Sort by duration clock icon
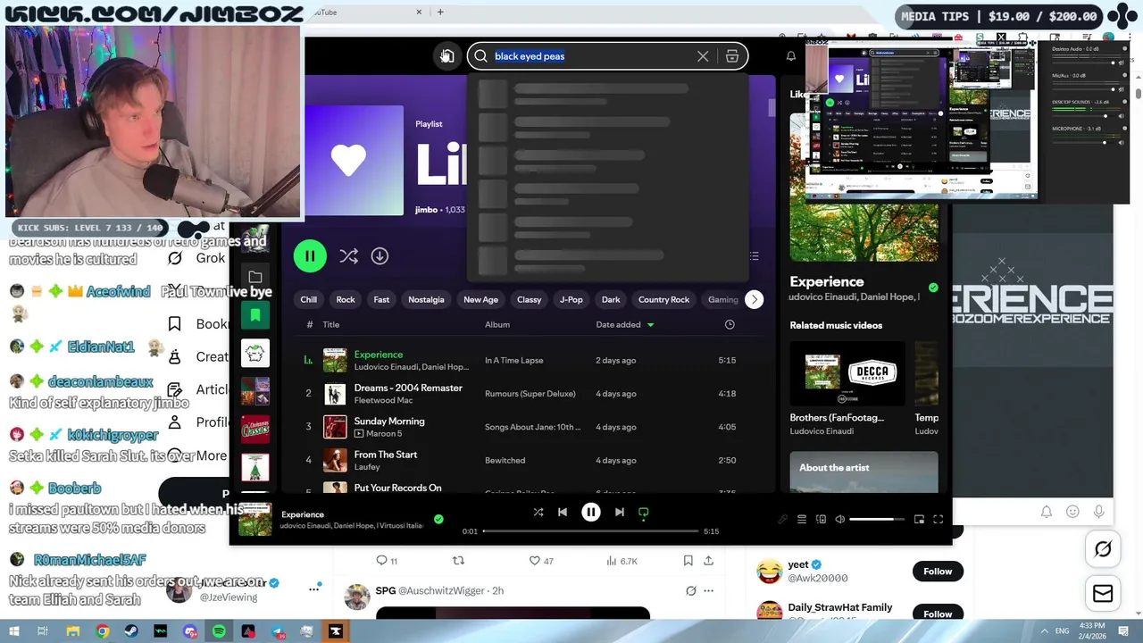Viewport: 1143px width, 643px height. [730, 325]
